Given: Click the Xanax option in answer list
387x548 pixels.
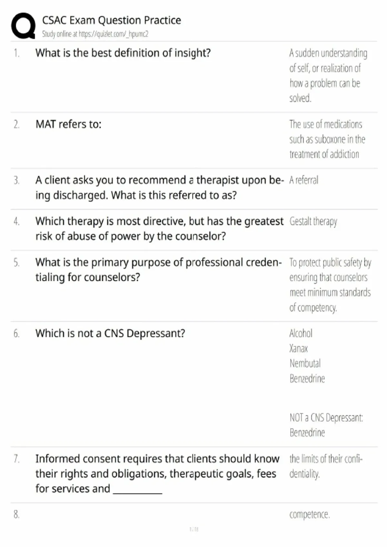Looking at the screenshot, I should pos(299,348).
